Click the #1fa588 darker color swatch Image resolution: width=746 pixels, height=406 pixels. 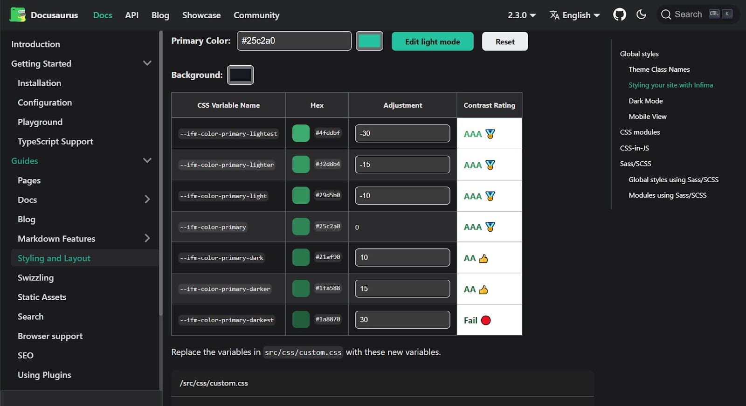301,289
